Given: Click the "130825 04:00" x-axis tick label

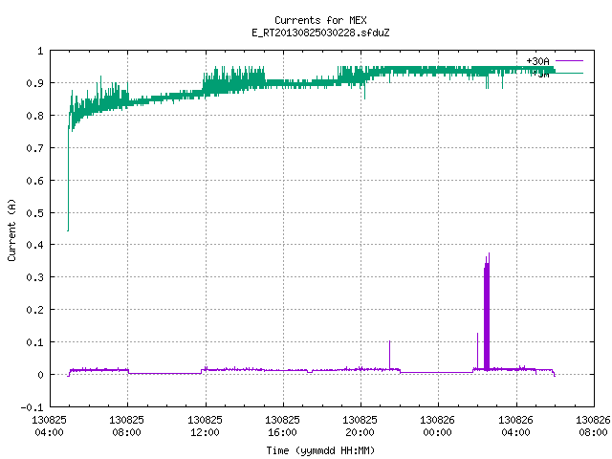Looking at the screenshot, I should [x=49, y=426].
